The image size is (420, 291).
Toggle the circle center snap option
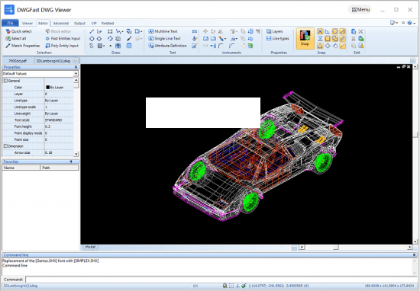tap(334, 31)
